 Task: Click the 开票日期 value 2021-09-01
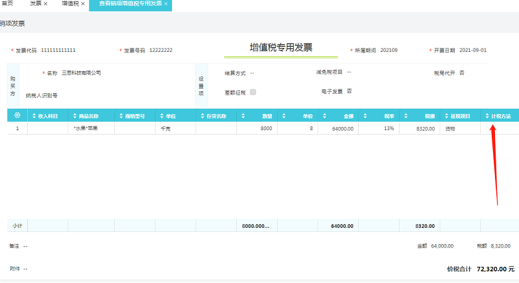coord(472,50)
